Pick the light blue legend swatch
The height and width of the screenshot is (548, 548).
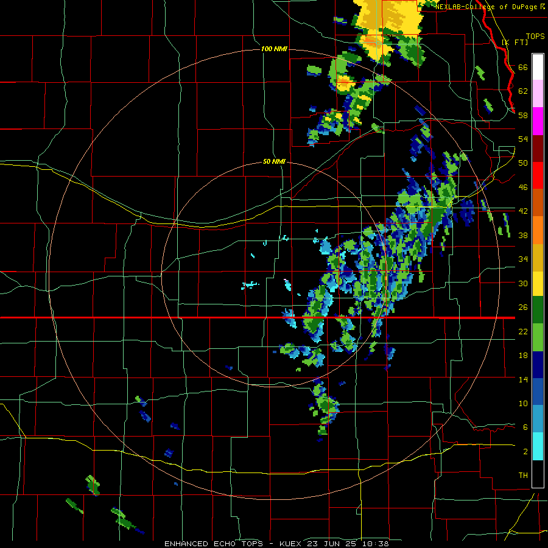pyautogui.click(x=538, y=419)
